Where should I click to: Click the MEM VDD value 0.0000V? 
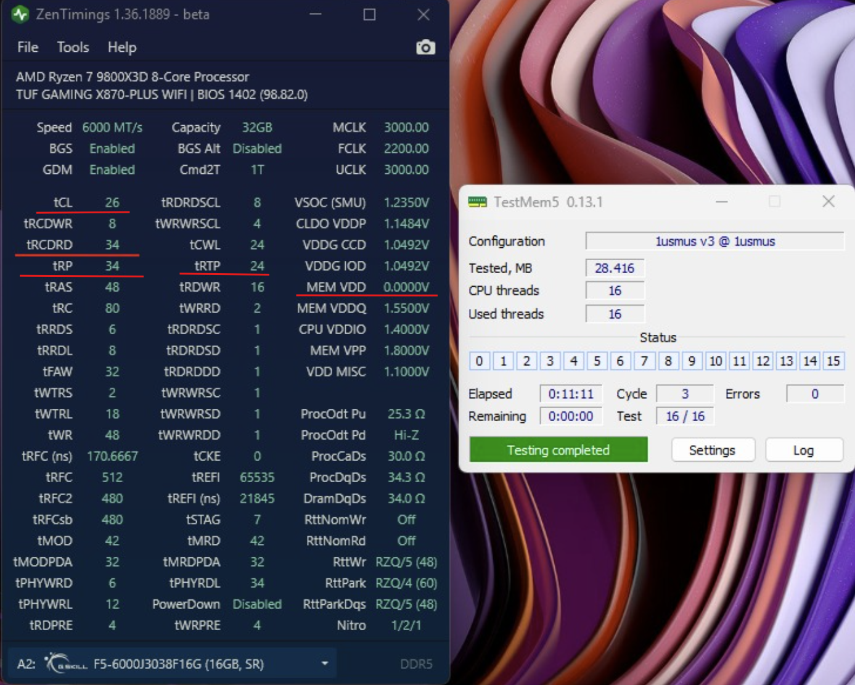[406, 287]
